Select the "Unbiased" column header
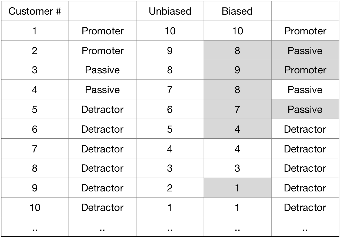 170,11
